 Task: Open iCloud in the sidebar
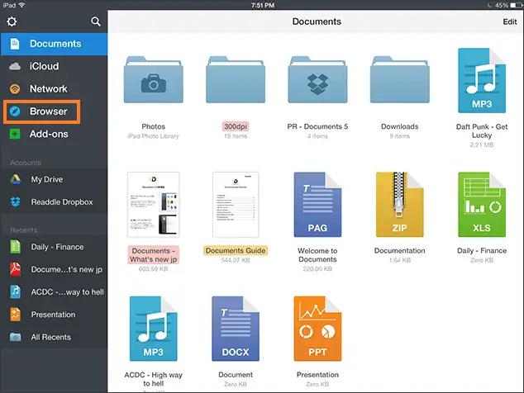54,66
